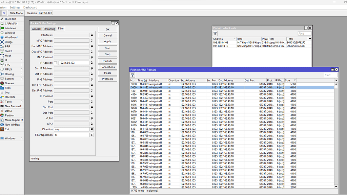The height and width of the screenshot is (195, 347).
Task: Expand the Interfaces filter field arrows
Action: click(91, 35)
